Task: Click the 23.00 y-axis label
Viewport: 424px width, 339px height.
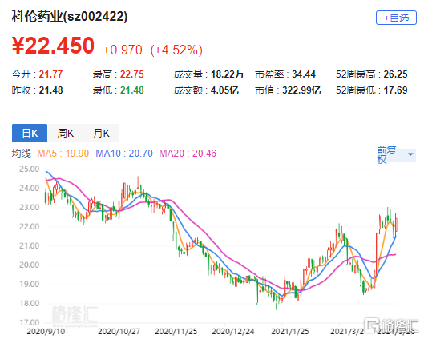Action: (29, 207)
